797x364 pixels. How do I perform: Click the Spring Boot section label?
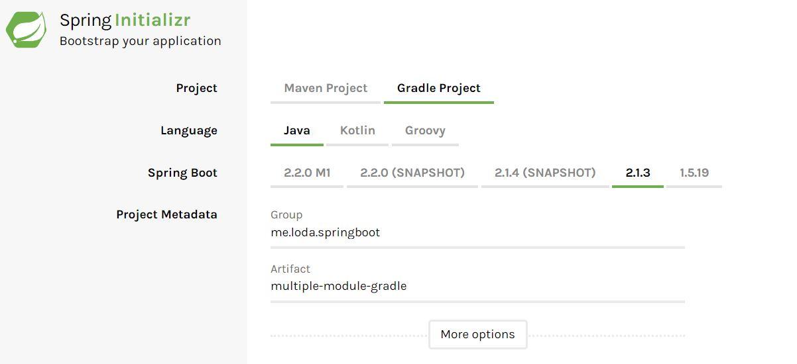[x=182, y=173]
